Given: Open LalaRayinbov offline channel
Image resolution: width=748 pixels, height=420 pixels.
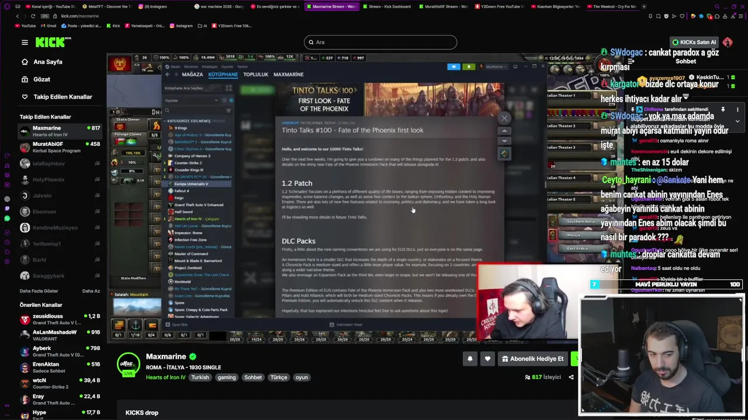Looking at the screenshot, I should (59, 164).
